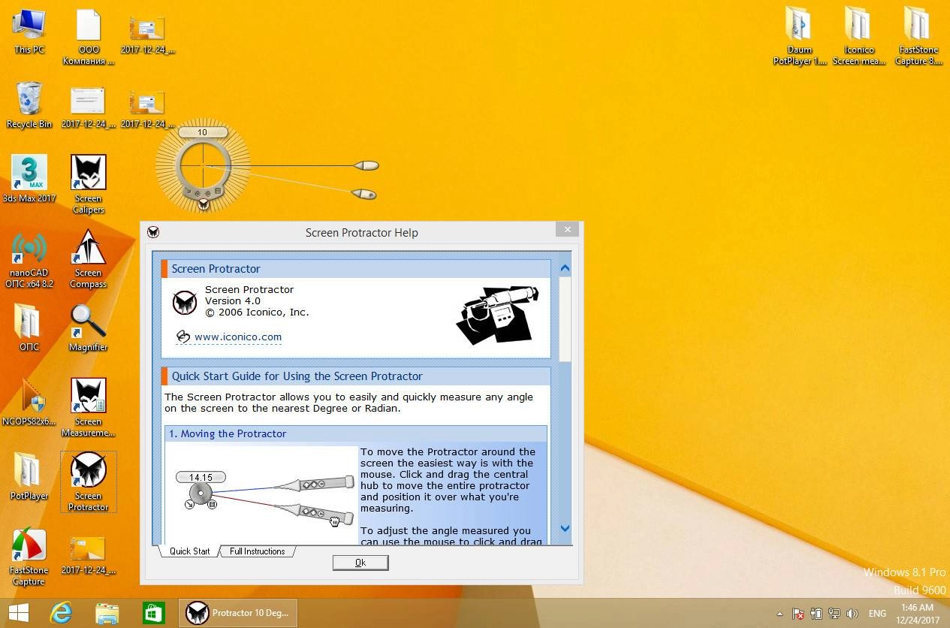Image resolution: width=950 pixels, height=628 pixels.
Task: Select the Daum PotPlayer folder
Action: [x=800, y=36]
